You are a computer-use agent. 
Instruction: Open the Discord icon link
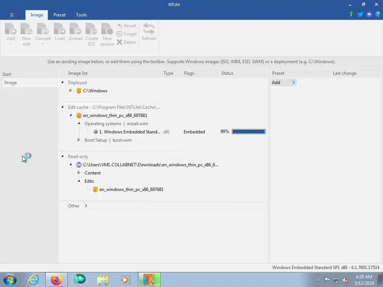[x=369, y=14]
